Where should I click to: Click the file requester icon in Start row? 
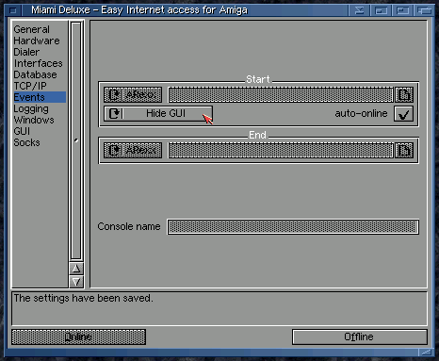coord(404,95)
